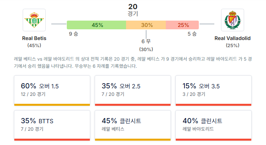The height and width of the screenshot is (145, 266).
Task: Open the 15% 오버 3.5 stat card
Action: click(x=214, y=91)
